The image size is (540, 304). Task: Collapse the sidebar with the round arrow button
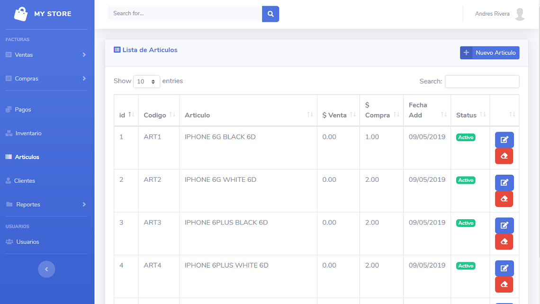click(46, 269)
